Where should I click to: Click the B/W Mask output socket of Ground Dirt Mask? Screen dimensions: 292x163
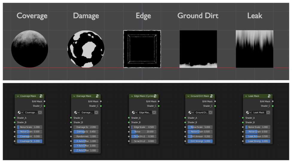[215, 101]
